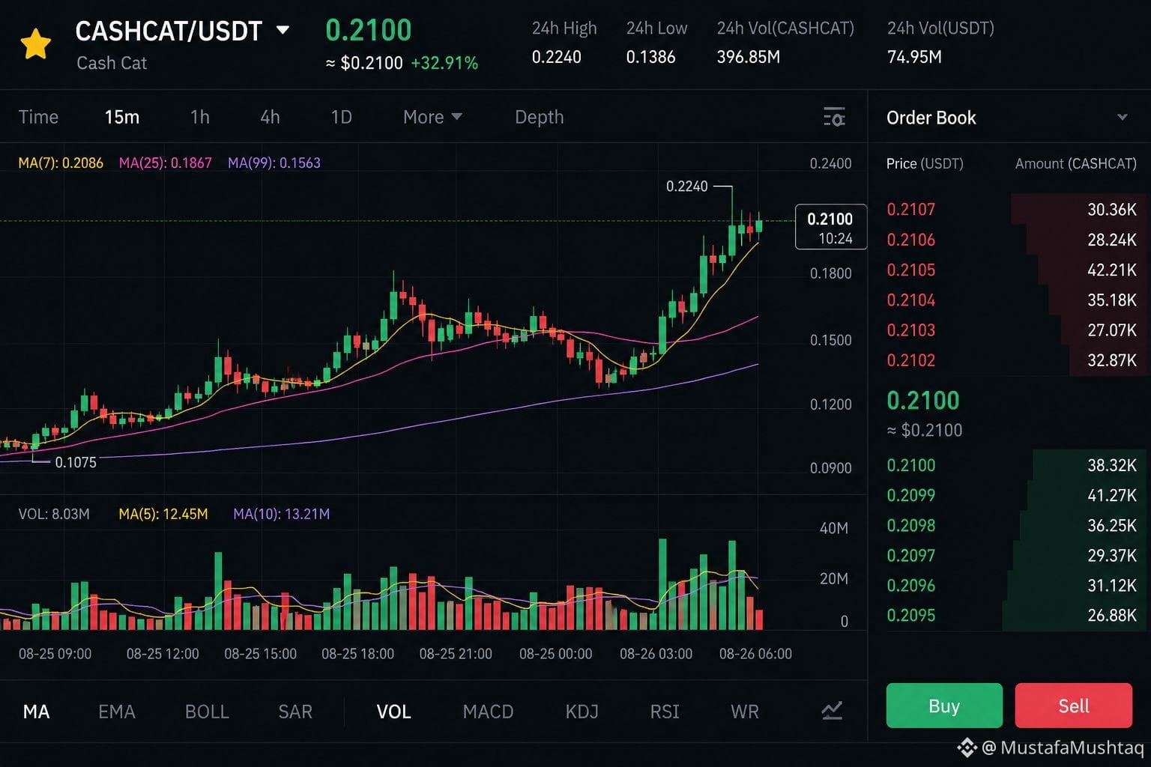1151x767 pixels.
Task: Click the volume MA(5): 12.45M label
Action: pos(163,514)
